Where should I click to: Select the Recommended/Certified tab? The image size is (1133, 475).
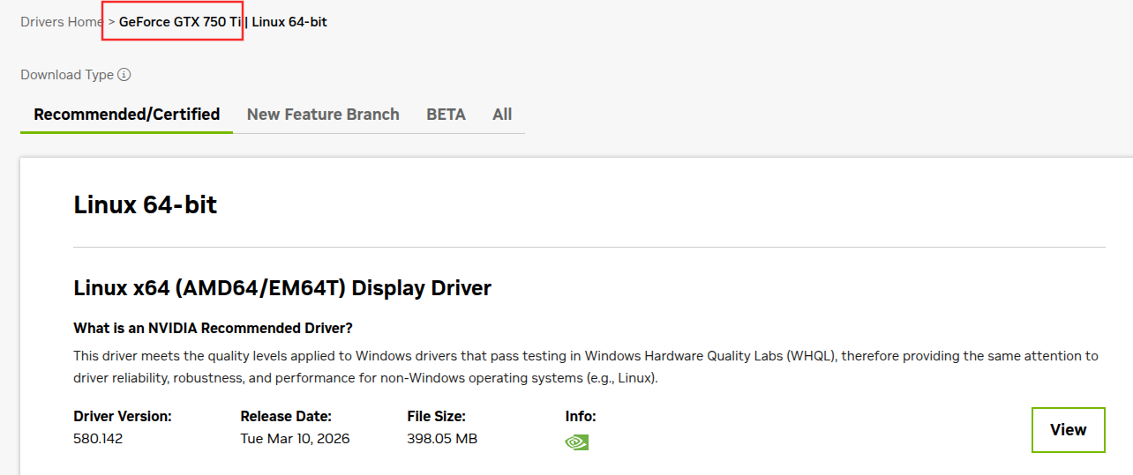(x=127, y=115)
